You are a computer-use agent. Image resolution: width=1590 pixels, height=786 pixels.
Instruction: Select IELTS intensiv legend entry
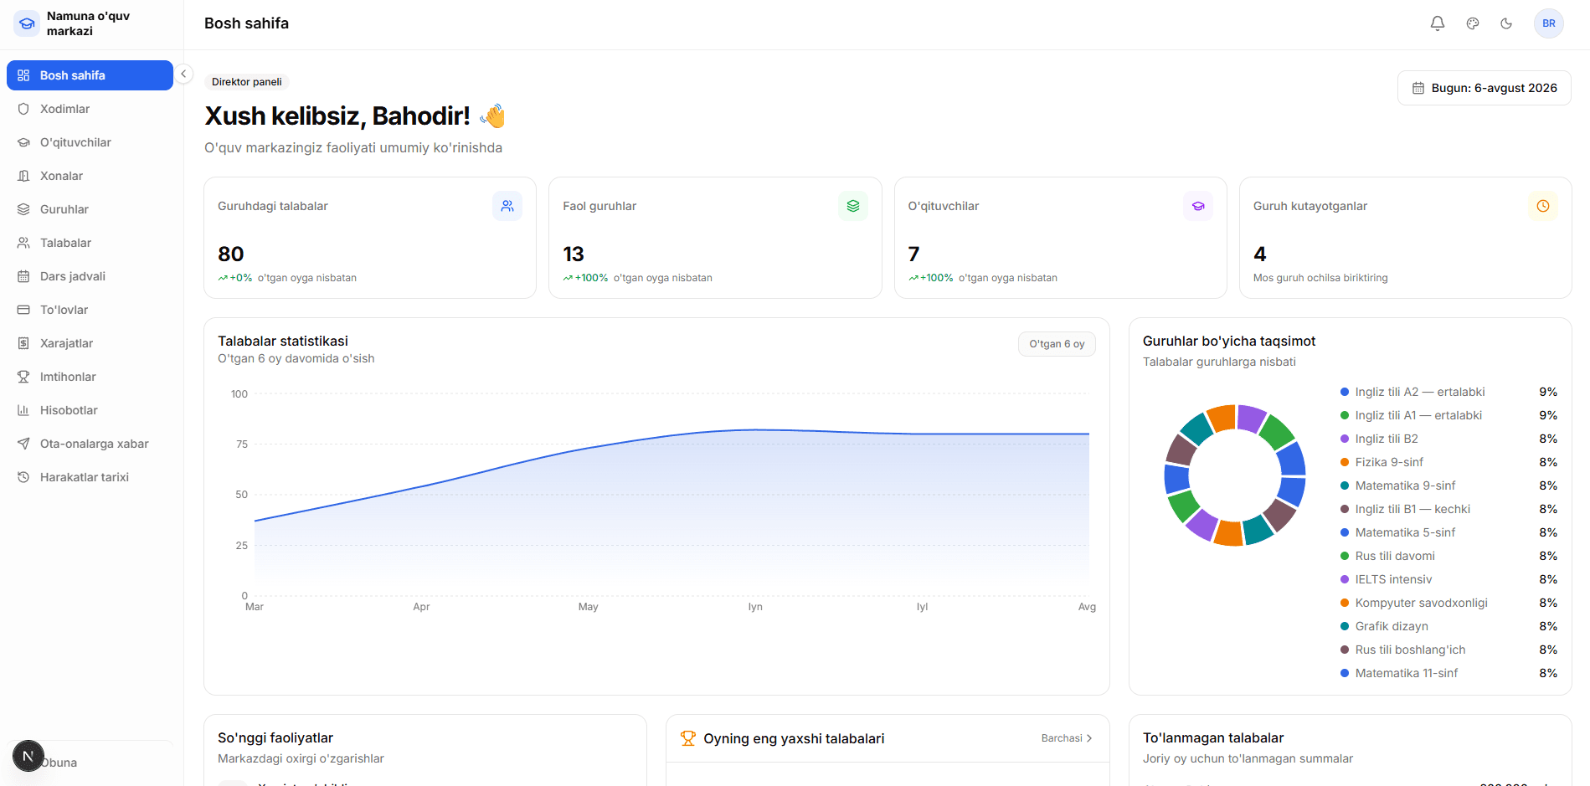coord(1448,579)
